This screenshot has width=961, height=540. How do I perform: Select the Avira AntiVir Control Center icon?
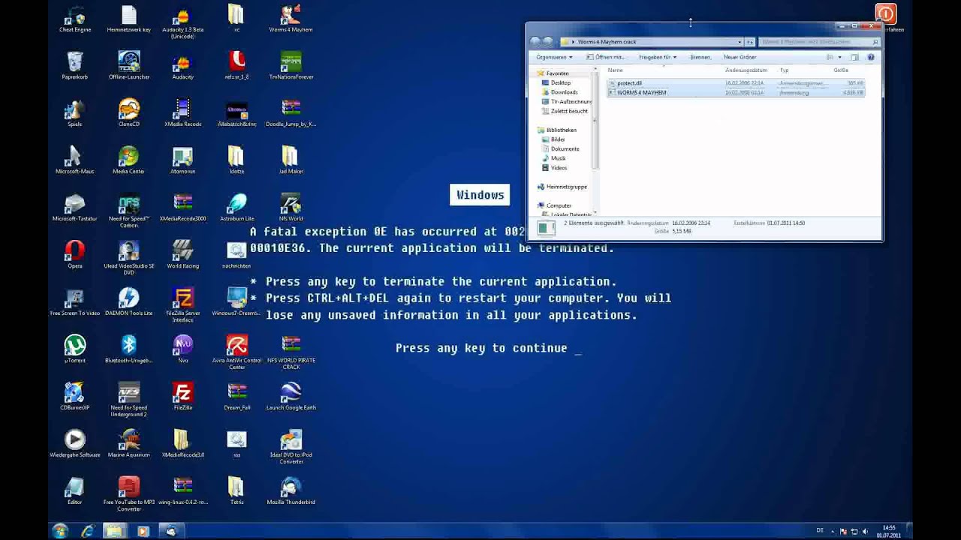tap(236, 352)
